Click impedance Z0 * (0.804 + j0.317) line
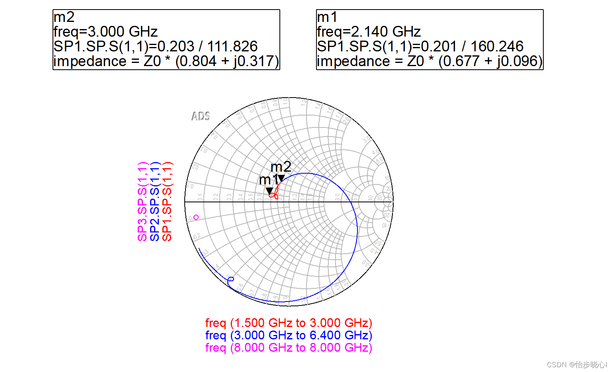Viewport: 613px width, 372px height. (166, 61)
